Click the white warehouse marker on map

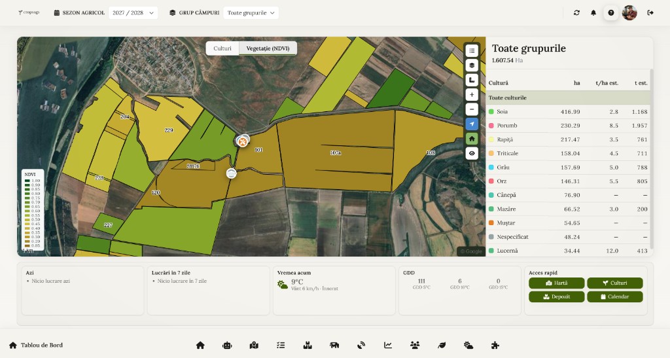(x=231, y=173)
